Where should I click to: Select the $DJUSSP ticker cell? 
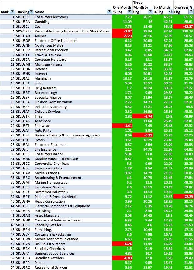point(25,97)
